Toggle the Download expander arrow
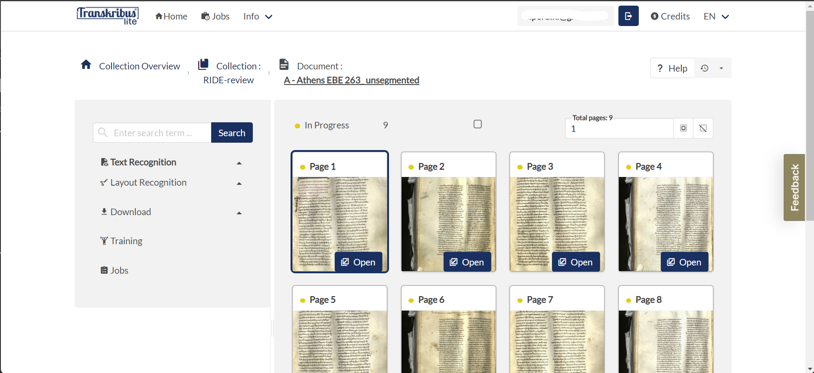Screen dimensions: 814x373 click(x=239, y=213)
